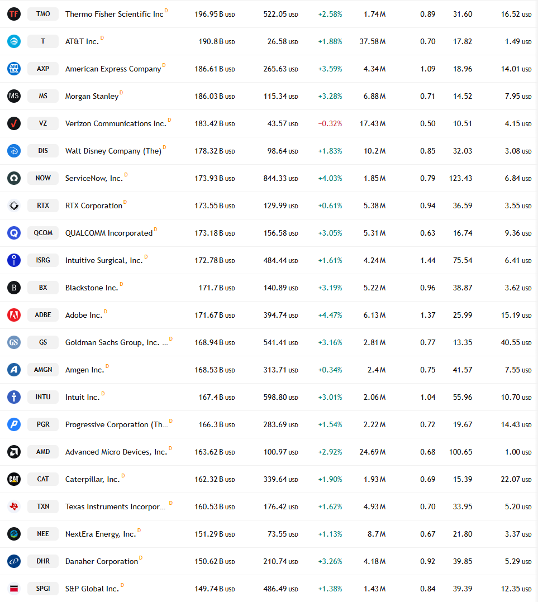Open Walt Disney Company (The) link
Screen dimensions: 538x602
point(113,151)
